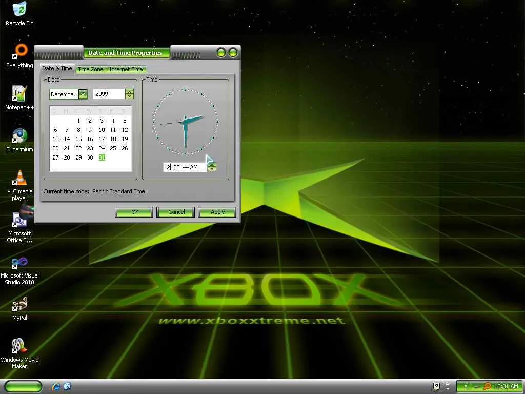Select day 24 in the calendar

[x=102, y=148]
